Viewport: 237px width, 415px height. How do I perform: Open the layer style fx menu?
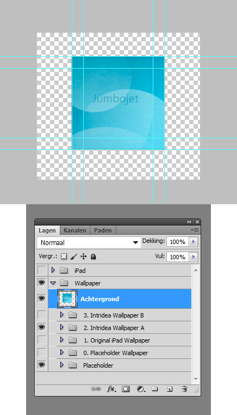tap(111, 389)
